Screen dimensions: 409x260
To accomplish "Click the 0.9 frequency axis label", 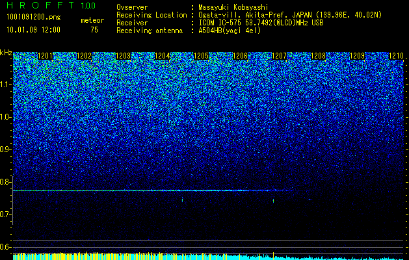I will (6, 149).
